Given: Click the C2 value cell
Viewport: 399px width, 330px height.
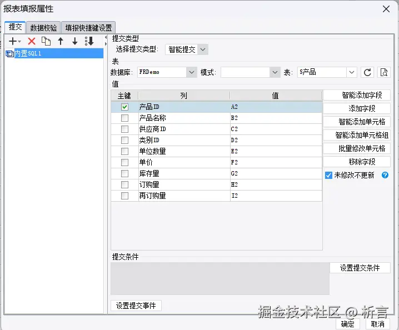Looking at the screenshot, I should click(276, 129).
